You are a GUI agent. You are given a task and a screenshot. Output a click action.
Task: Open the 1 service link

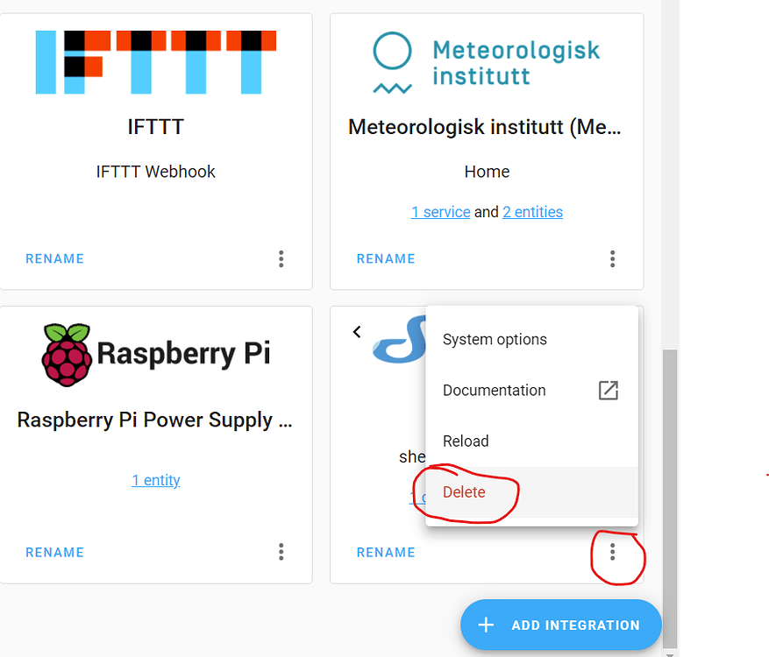pos(441,212)
